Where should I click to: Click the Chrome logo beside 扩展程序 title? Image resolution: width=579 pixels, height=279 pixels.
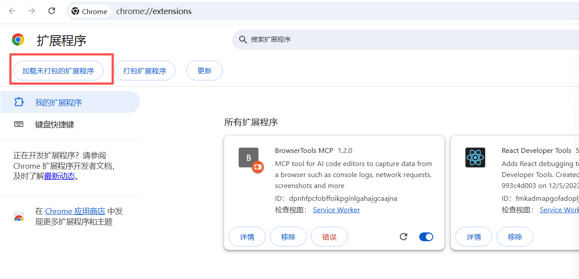pyautogui.click(x=18, y=40)
